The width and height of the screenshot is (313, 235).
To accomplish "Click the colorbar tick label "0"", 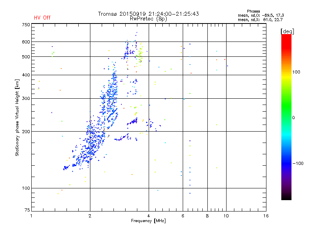I will [293, 118].
